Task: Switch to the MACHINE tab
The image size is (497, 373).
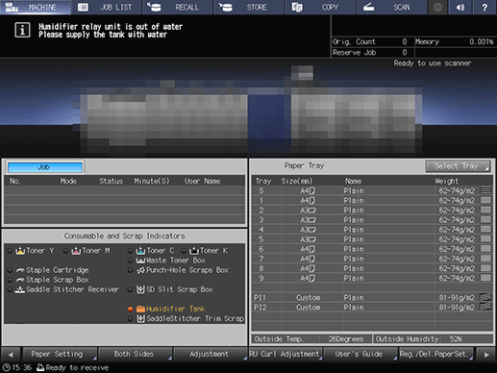Action: click(36, 7)
